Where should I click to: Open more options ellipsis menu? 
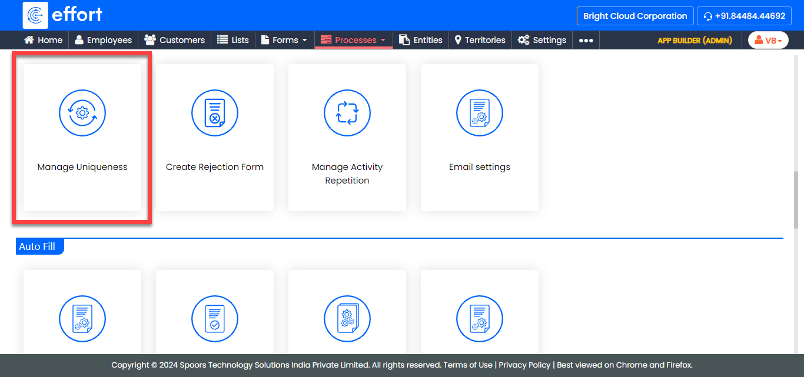586,40
